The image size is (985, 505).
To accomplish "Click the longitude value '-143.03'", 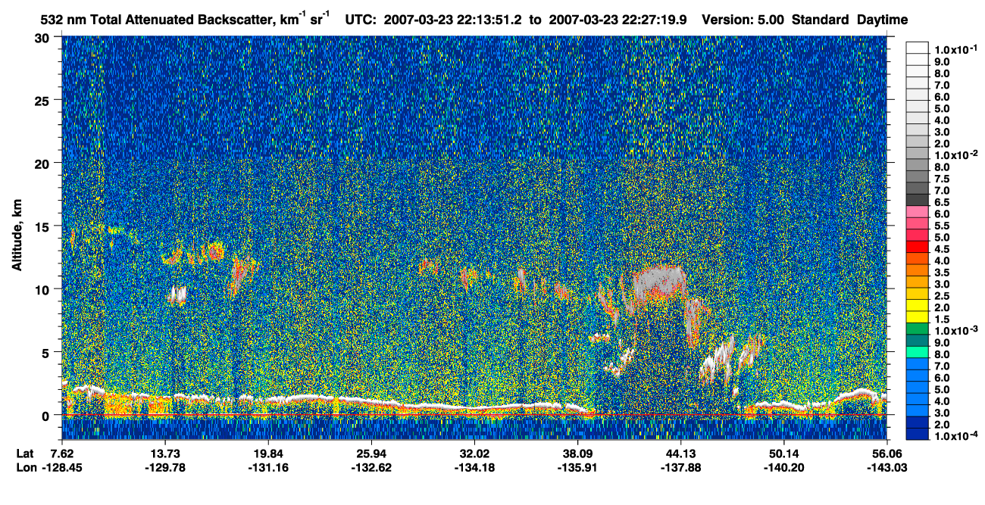I will click(x=886, y=467).
